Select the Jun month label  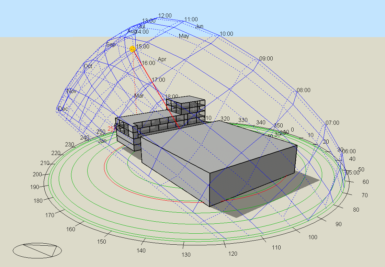click(x=199, y=26)
